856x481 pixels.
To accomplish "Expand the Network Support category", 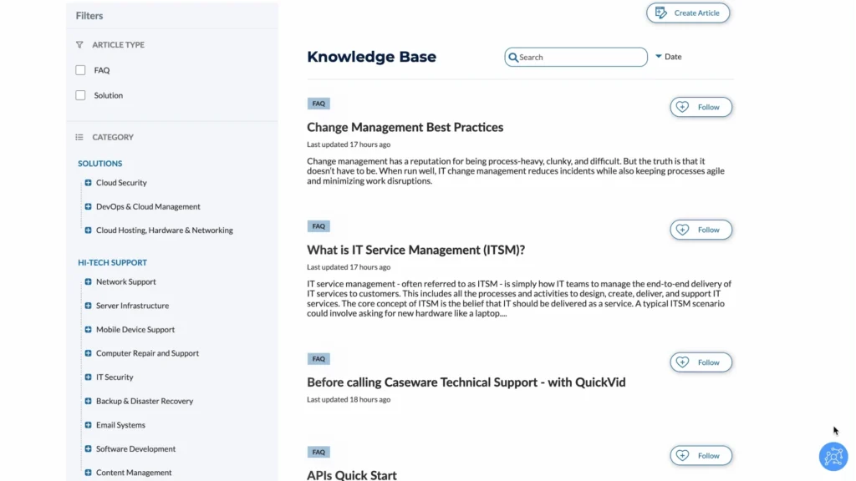I will click(88, 282).
